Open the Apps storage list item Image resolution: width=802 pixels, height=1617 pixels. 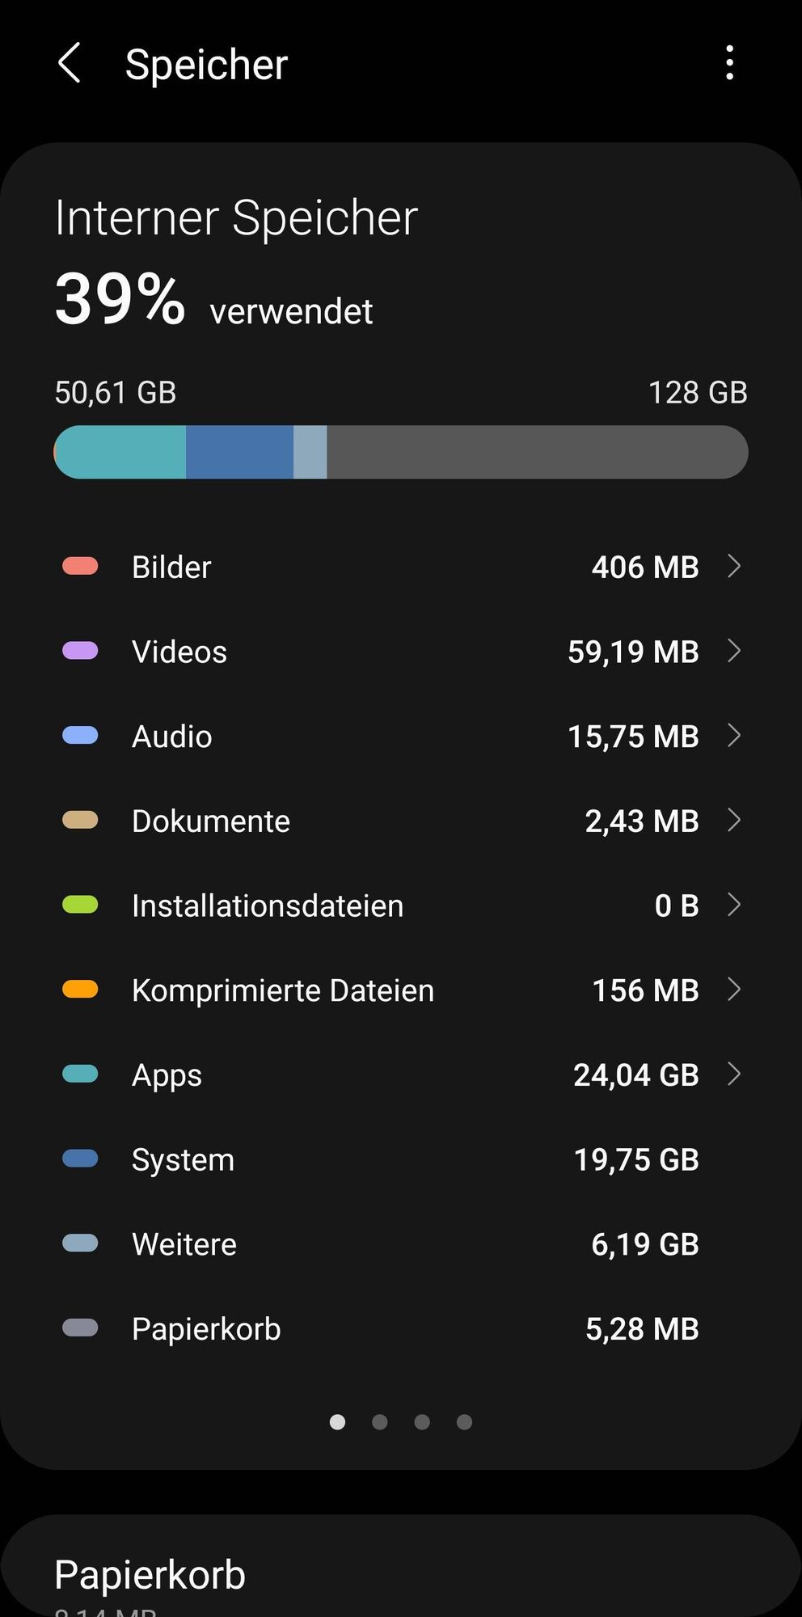pos(401,1074)
